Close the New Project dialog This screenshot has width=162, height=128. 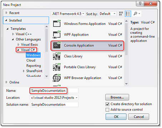(151, 4)
